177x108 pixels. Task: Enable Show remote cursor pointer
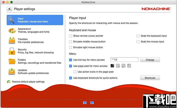click(71, 36)
